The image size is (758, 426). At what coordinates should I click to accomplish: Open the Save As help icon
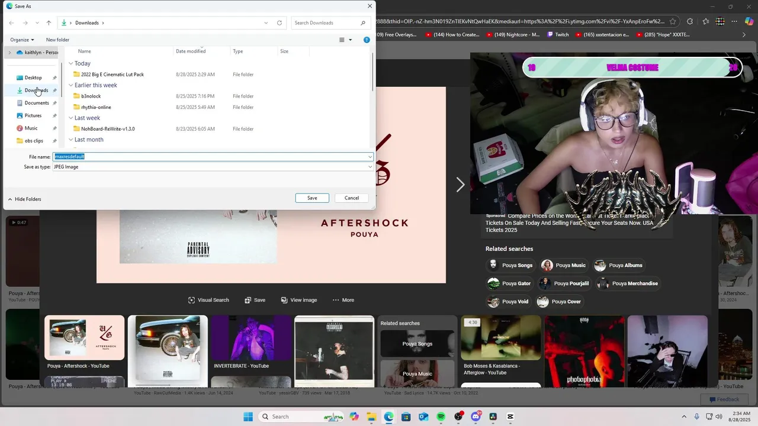point(367,40)
